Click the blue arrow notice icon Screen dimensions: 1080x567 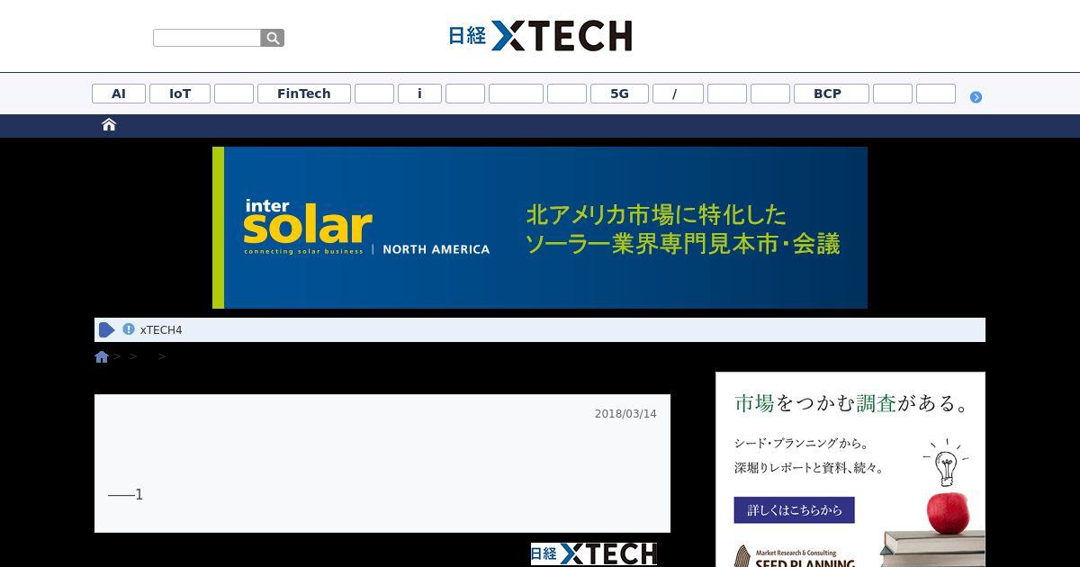tap(107, 330)
